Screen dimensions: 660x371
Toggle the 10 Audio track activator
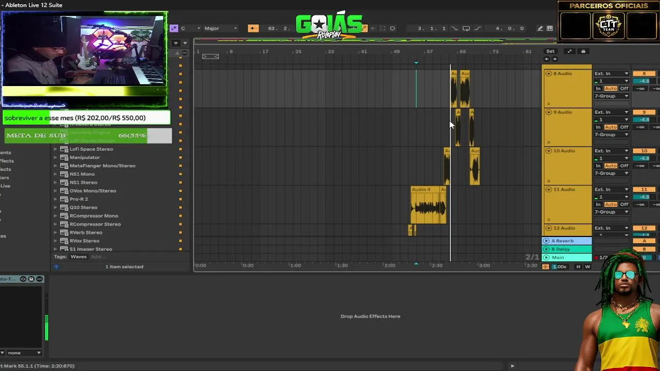click(643, 151)
